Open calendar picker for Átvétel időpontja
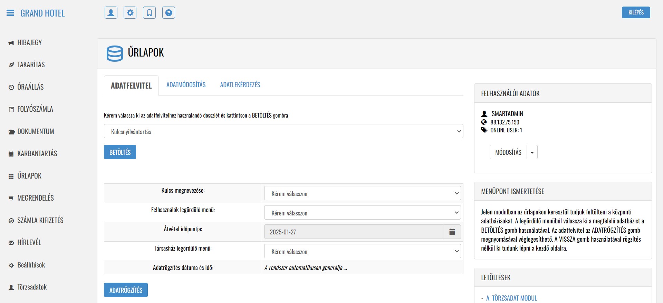Image resolution: width=663 pixels, height=303 pixels. (x=452, y=232)
